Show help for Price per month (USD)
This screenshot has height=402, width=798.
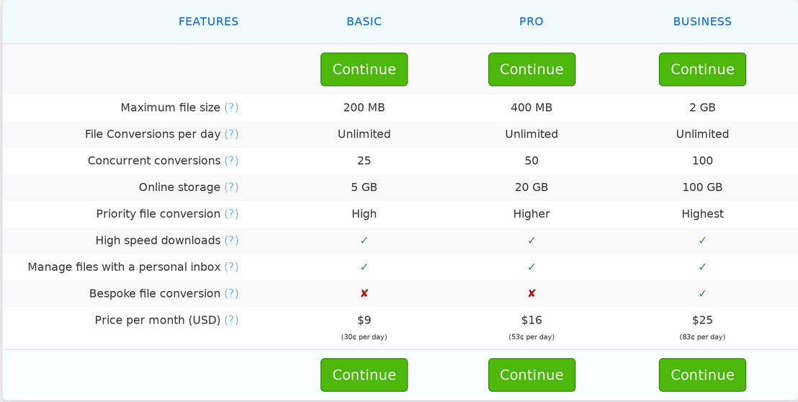(x=231, y=320)
